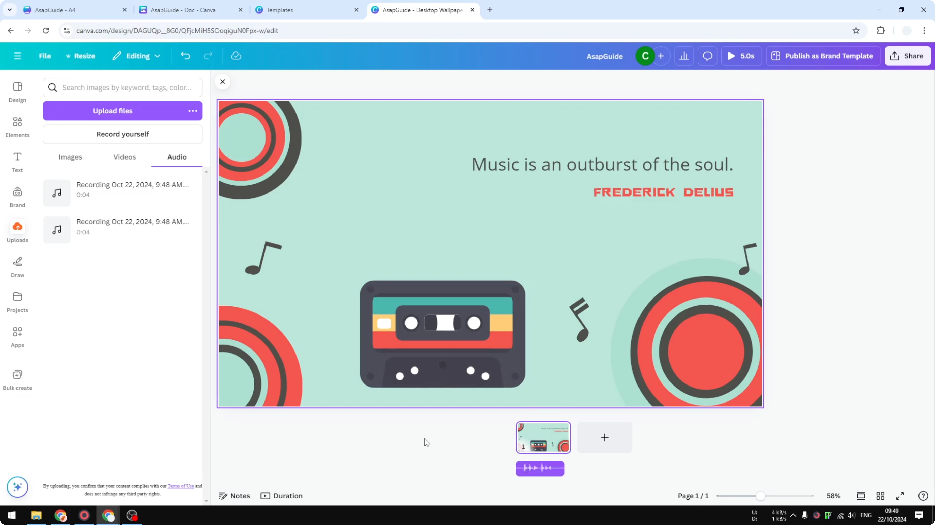Open options menu next to Upload files

(x=192, y=111)
